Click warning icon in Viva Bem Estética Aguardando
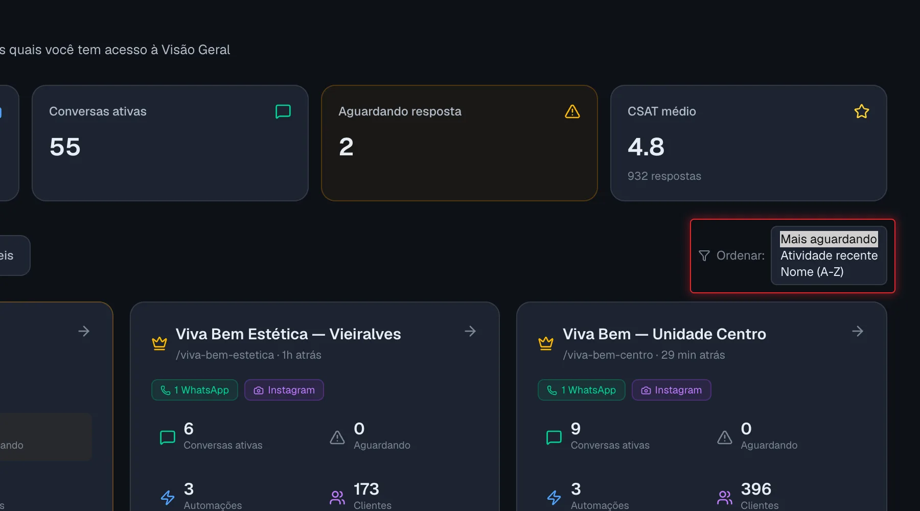The width and height of the screenshot is (920, 511). click(x=337, y=437)
